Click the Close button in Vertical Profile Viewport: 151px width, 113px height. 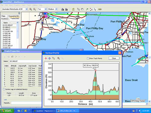(114, 58)
